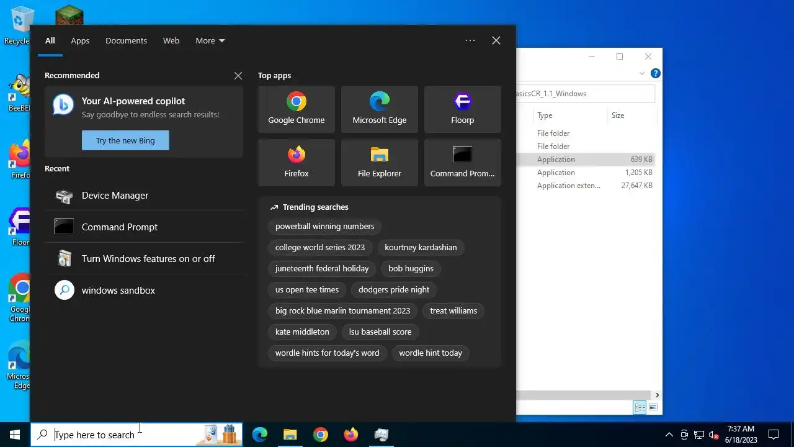Select the All search tab
The width and height of the screenshot is (794, 447).
tap(50, 40)
